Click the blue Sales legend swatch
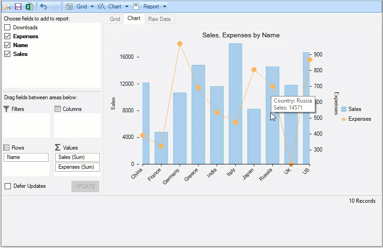The height and width of the screenshot is (248, 383). pyautogui.click(x=344, y=109)
